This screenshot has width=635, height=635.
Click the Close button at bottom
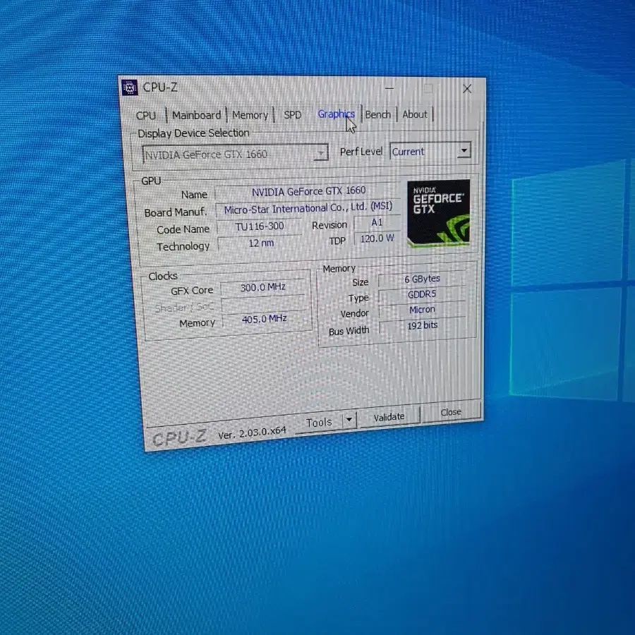[451, 412]
